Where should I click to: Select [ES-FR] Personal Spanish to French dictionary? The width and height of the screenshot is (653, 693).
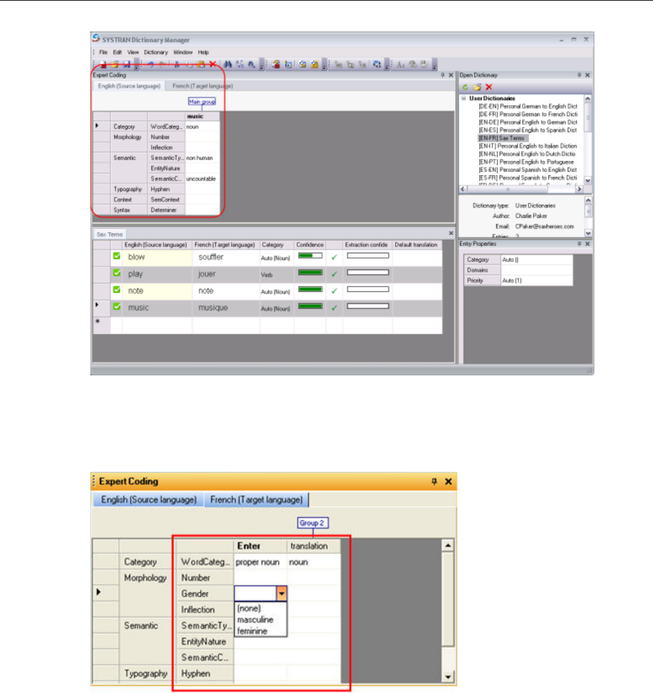click(528, 178)
